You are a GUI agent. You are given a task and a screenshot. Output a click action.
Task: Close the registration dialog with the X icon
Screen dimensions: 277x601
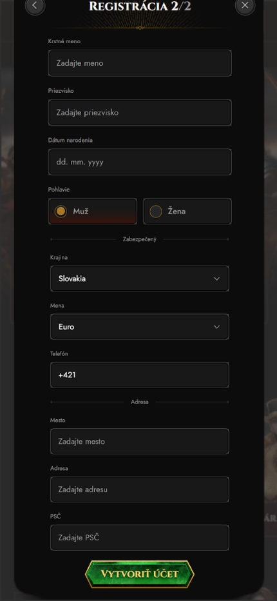(x=245, y=5)
